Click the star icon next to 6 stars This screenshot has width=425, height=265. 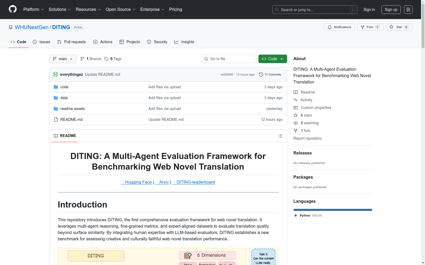[296, 115]
